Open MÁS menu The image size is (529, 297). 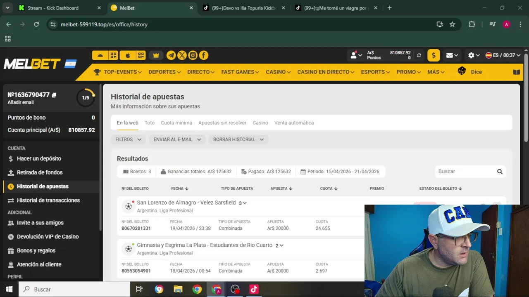point(436,72)
